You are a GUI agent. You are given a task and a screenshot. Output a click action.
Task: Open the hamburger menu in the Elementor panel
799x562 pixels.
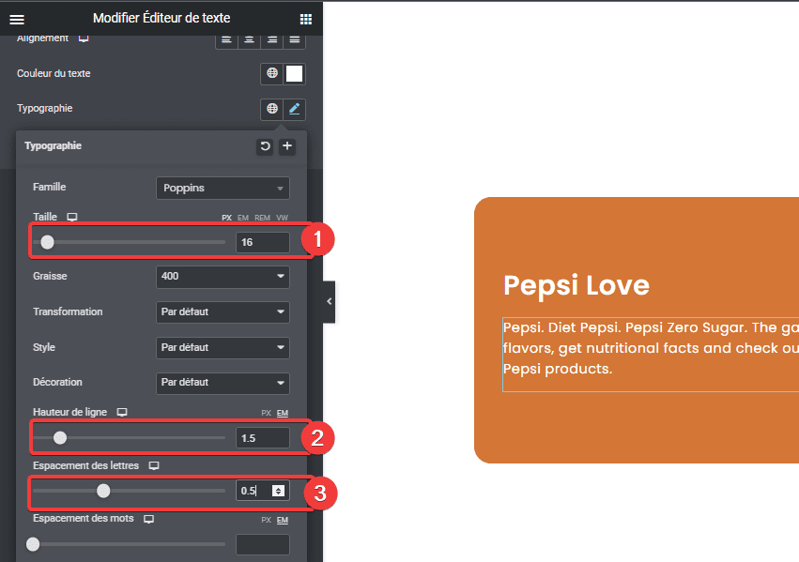pos(17,20)
